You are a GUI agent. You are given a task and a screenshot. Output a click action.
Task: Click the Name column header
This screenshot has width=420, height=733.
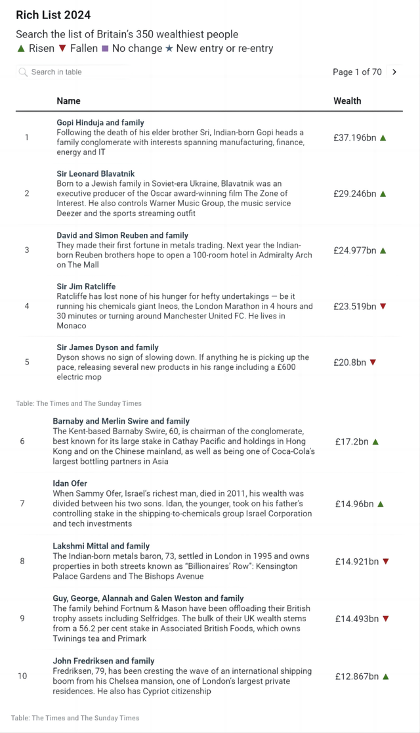(69, 101)
